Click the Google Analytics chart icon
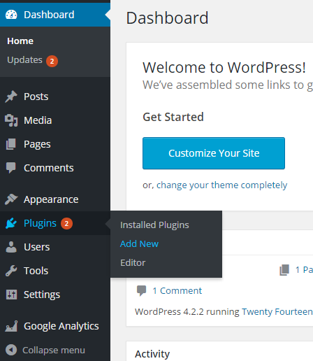The image size is (313, 361). tap(11, 326)
